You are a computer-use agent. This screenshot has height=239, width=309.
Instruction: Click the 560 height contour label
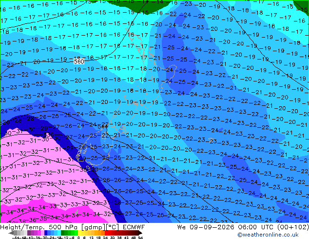79,62
